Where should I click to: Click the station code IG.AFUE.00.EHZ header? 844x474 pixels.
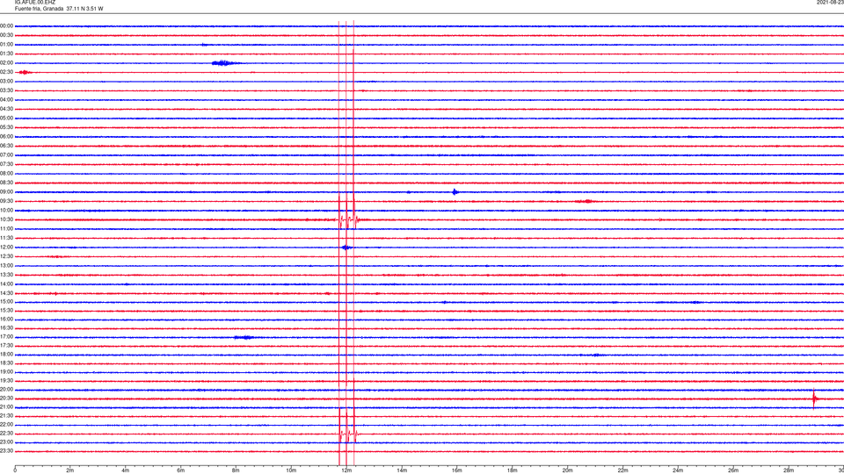(35, 3)
